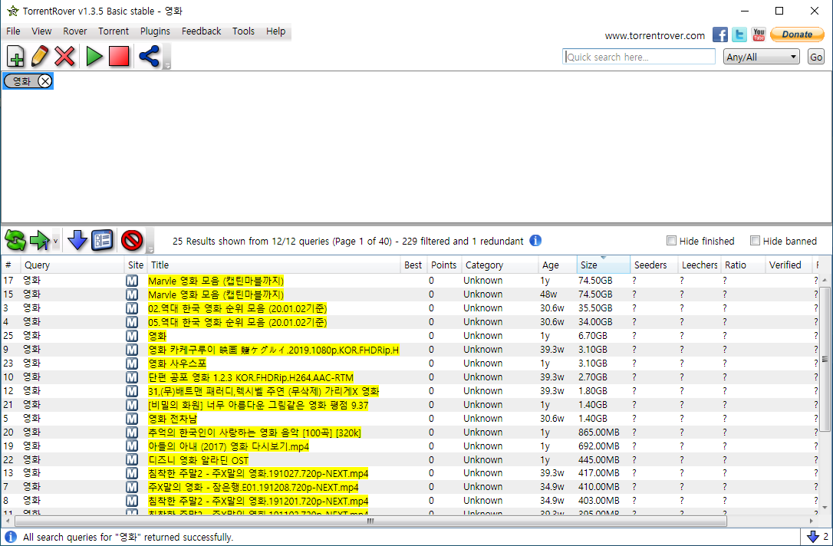Open the Rover menu
Screen dimensions: 833x546
(75, 31)
